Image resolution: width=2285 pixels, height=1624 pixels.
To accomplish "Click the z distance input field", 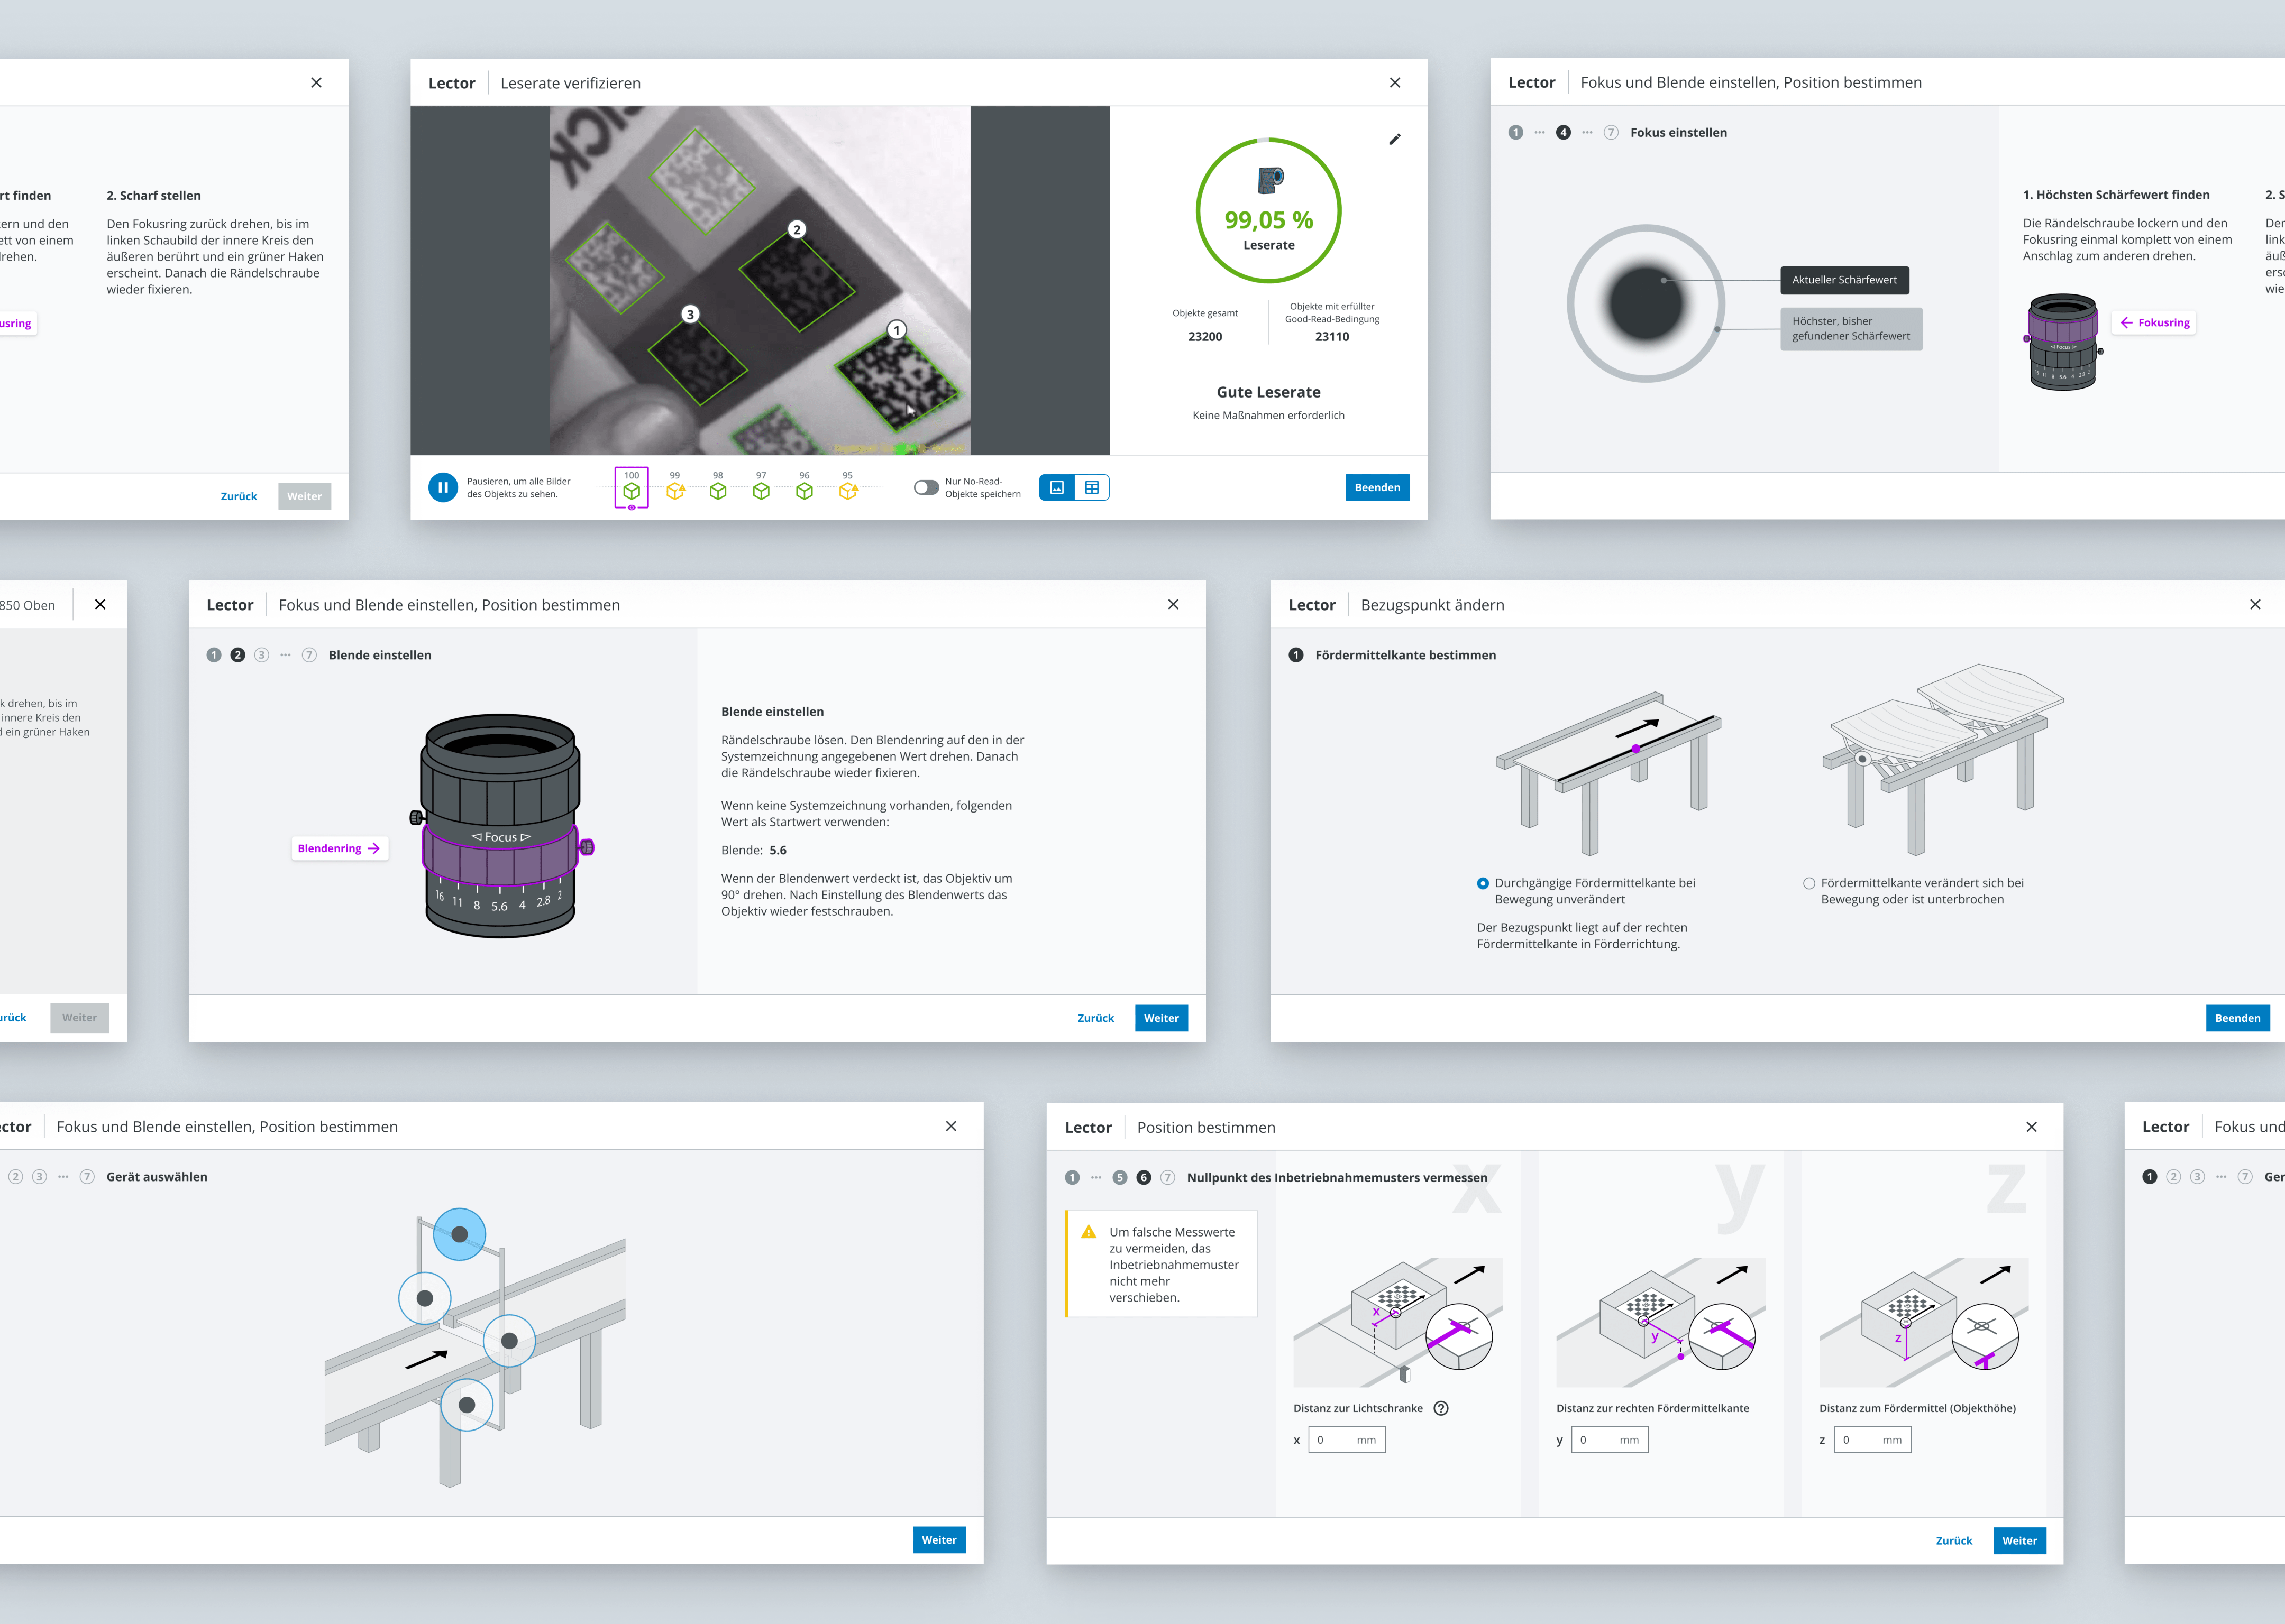I will (1872, 1440).
